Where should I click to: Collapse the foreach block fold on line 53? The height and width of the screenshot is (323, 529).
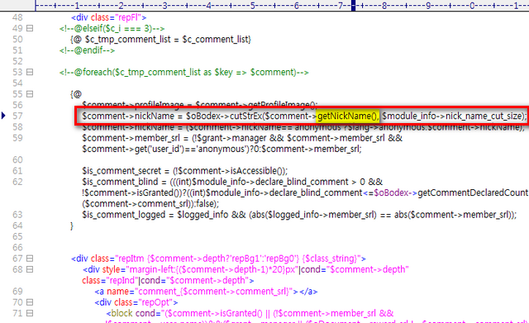pyautogui.click(x=30, y=72)
